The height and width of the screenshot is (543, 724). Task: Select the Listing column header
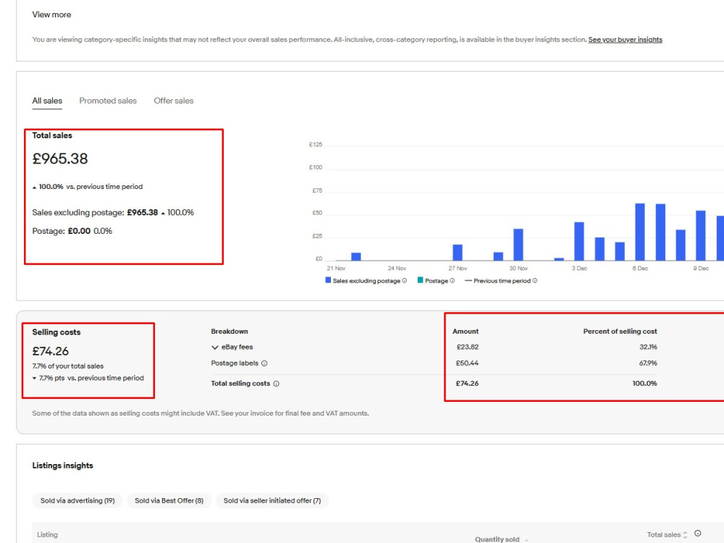[x=47, y=535]
